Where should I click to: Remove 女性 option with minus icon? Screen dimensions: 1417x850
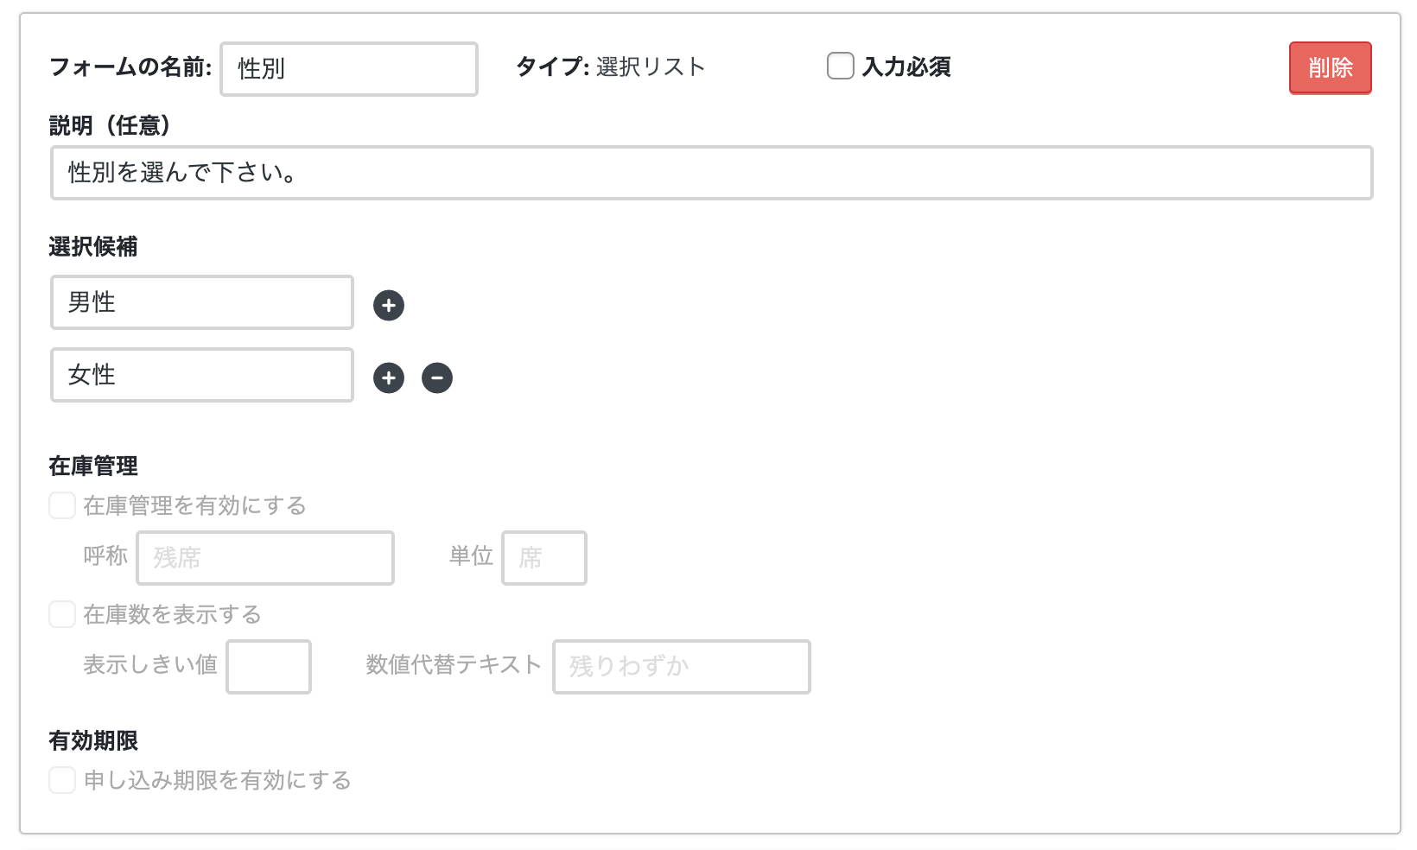[x=437, y=377]
